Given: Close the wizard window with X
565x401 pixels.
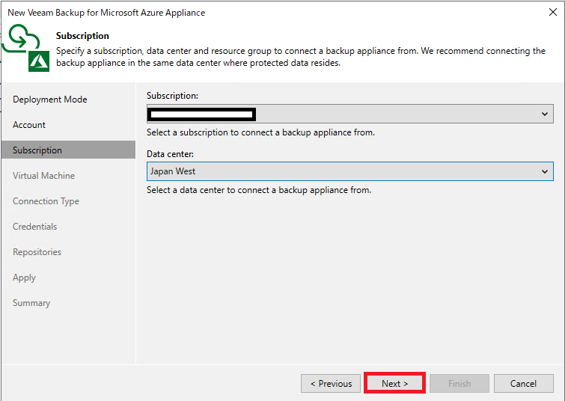Looking at the screenshot, I should tap(553, 12).
